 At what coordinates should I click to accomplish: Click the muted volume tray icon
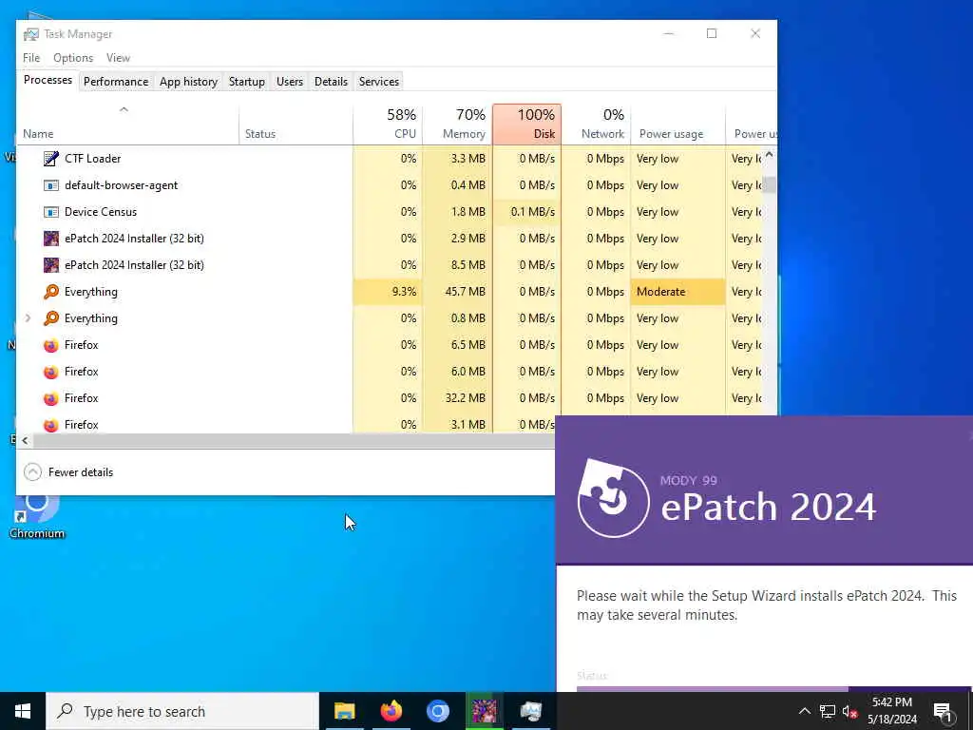pos(849,711)
